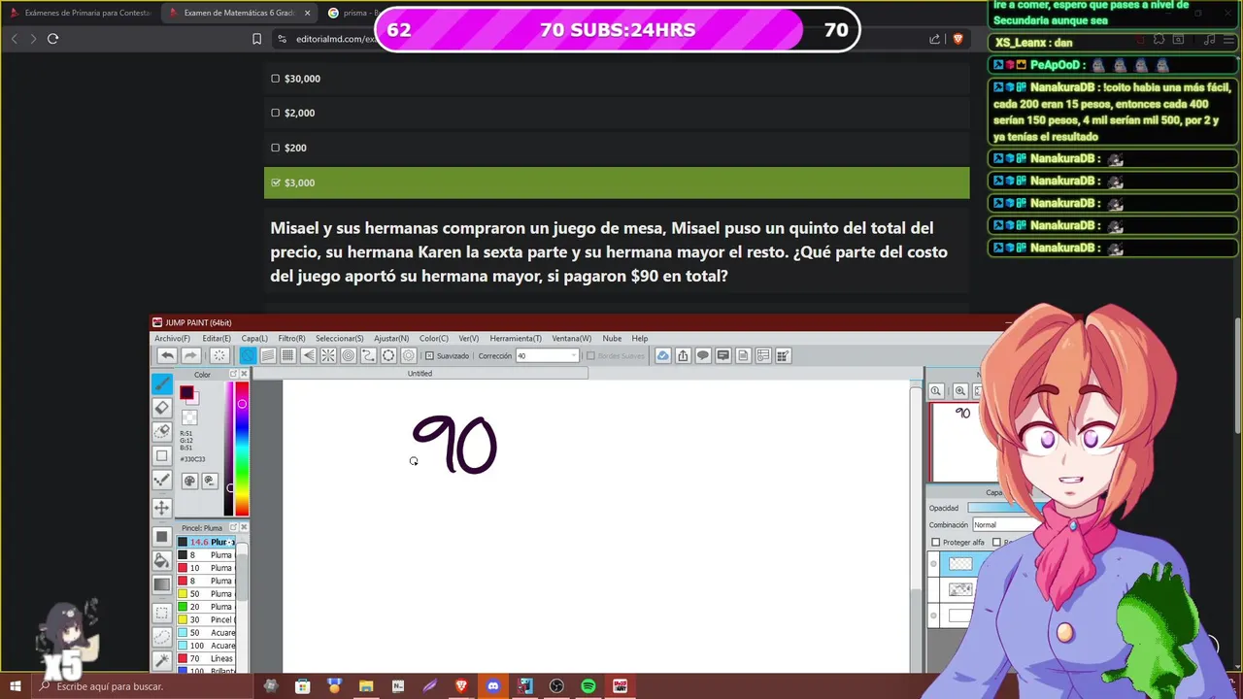1243x699 pixels.
Task: Enable the Proteger alfa checkbox
Action: point(936,543)
